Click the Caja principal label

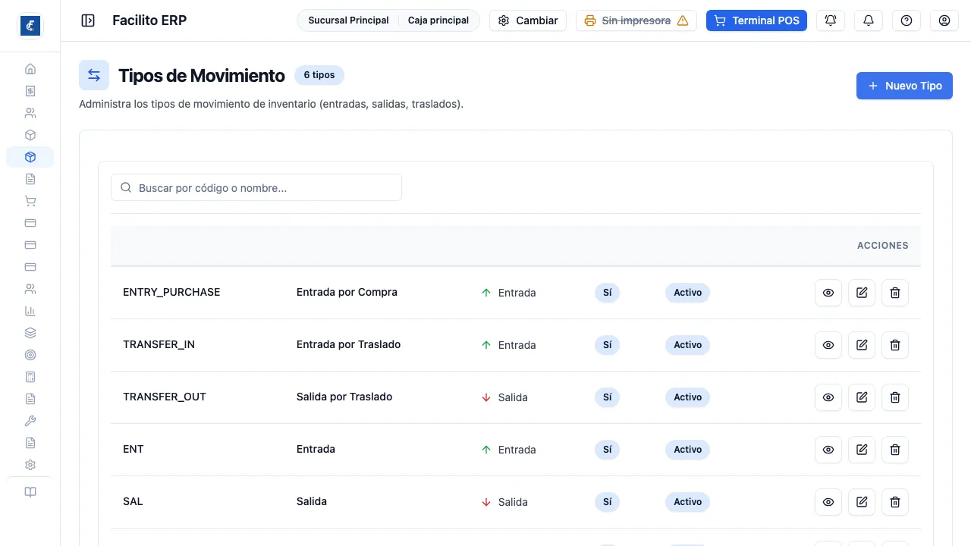point(438,20)
